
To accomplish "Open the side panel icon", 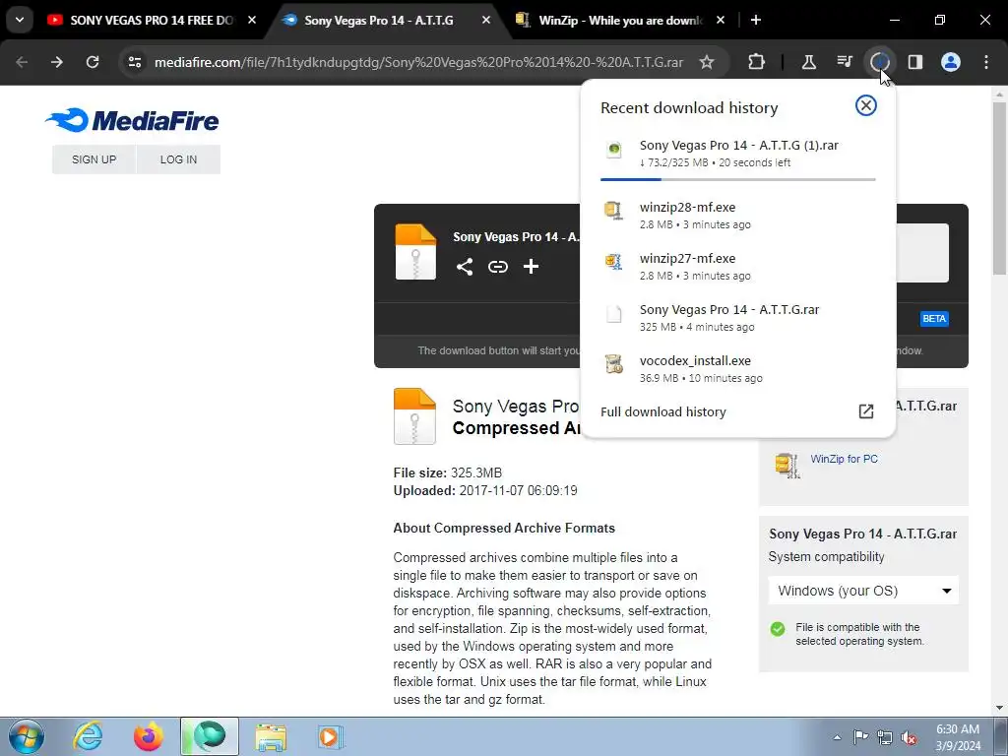I will pos(915,62).
